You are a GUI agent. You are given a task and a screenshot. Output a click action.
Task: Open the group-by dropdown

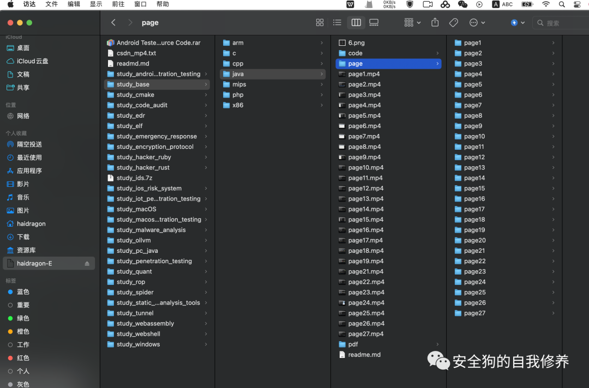(412, 22)
